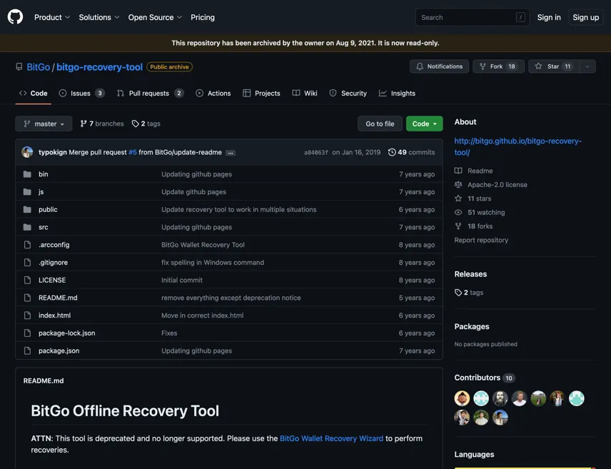The width and height of the screenshot is (611, 469).
Task: Click the tag icon under Releases
Action: coord(458,293)
